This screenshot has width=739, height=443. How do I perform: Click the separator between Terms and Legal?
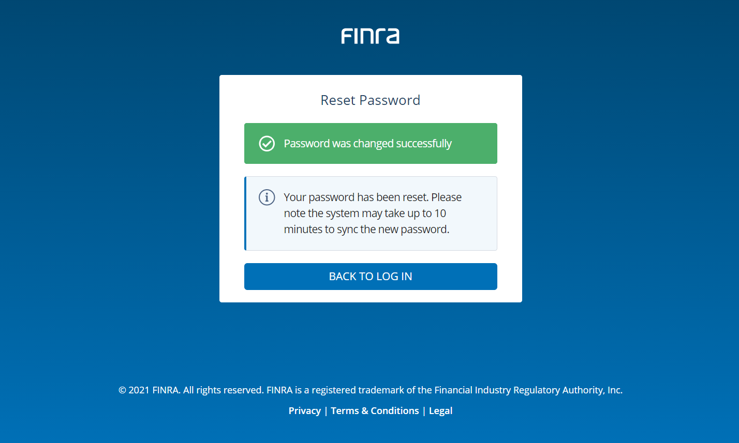pos(424,411)
